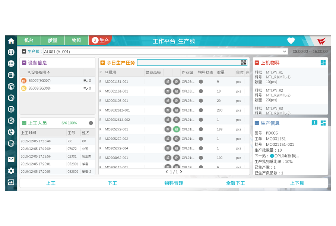Go to previous page of task list
The height and width of the screenshot is (226, 336).
[x=167, y=172]
